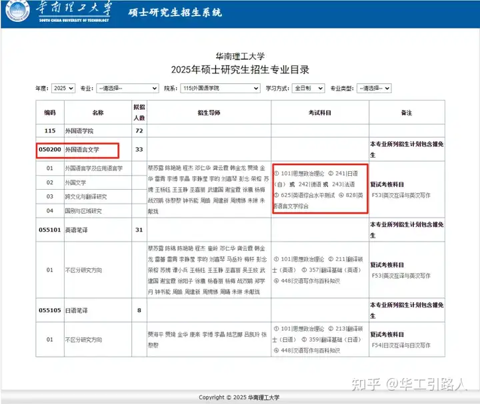Viewport: 480px width, 404px height.
Task: Click the Copyright © 2025 华南理工大学 footer
Action: (239, 397)
